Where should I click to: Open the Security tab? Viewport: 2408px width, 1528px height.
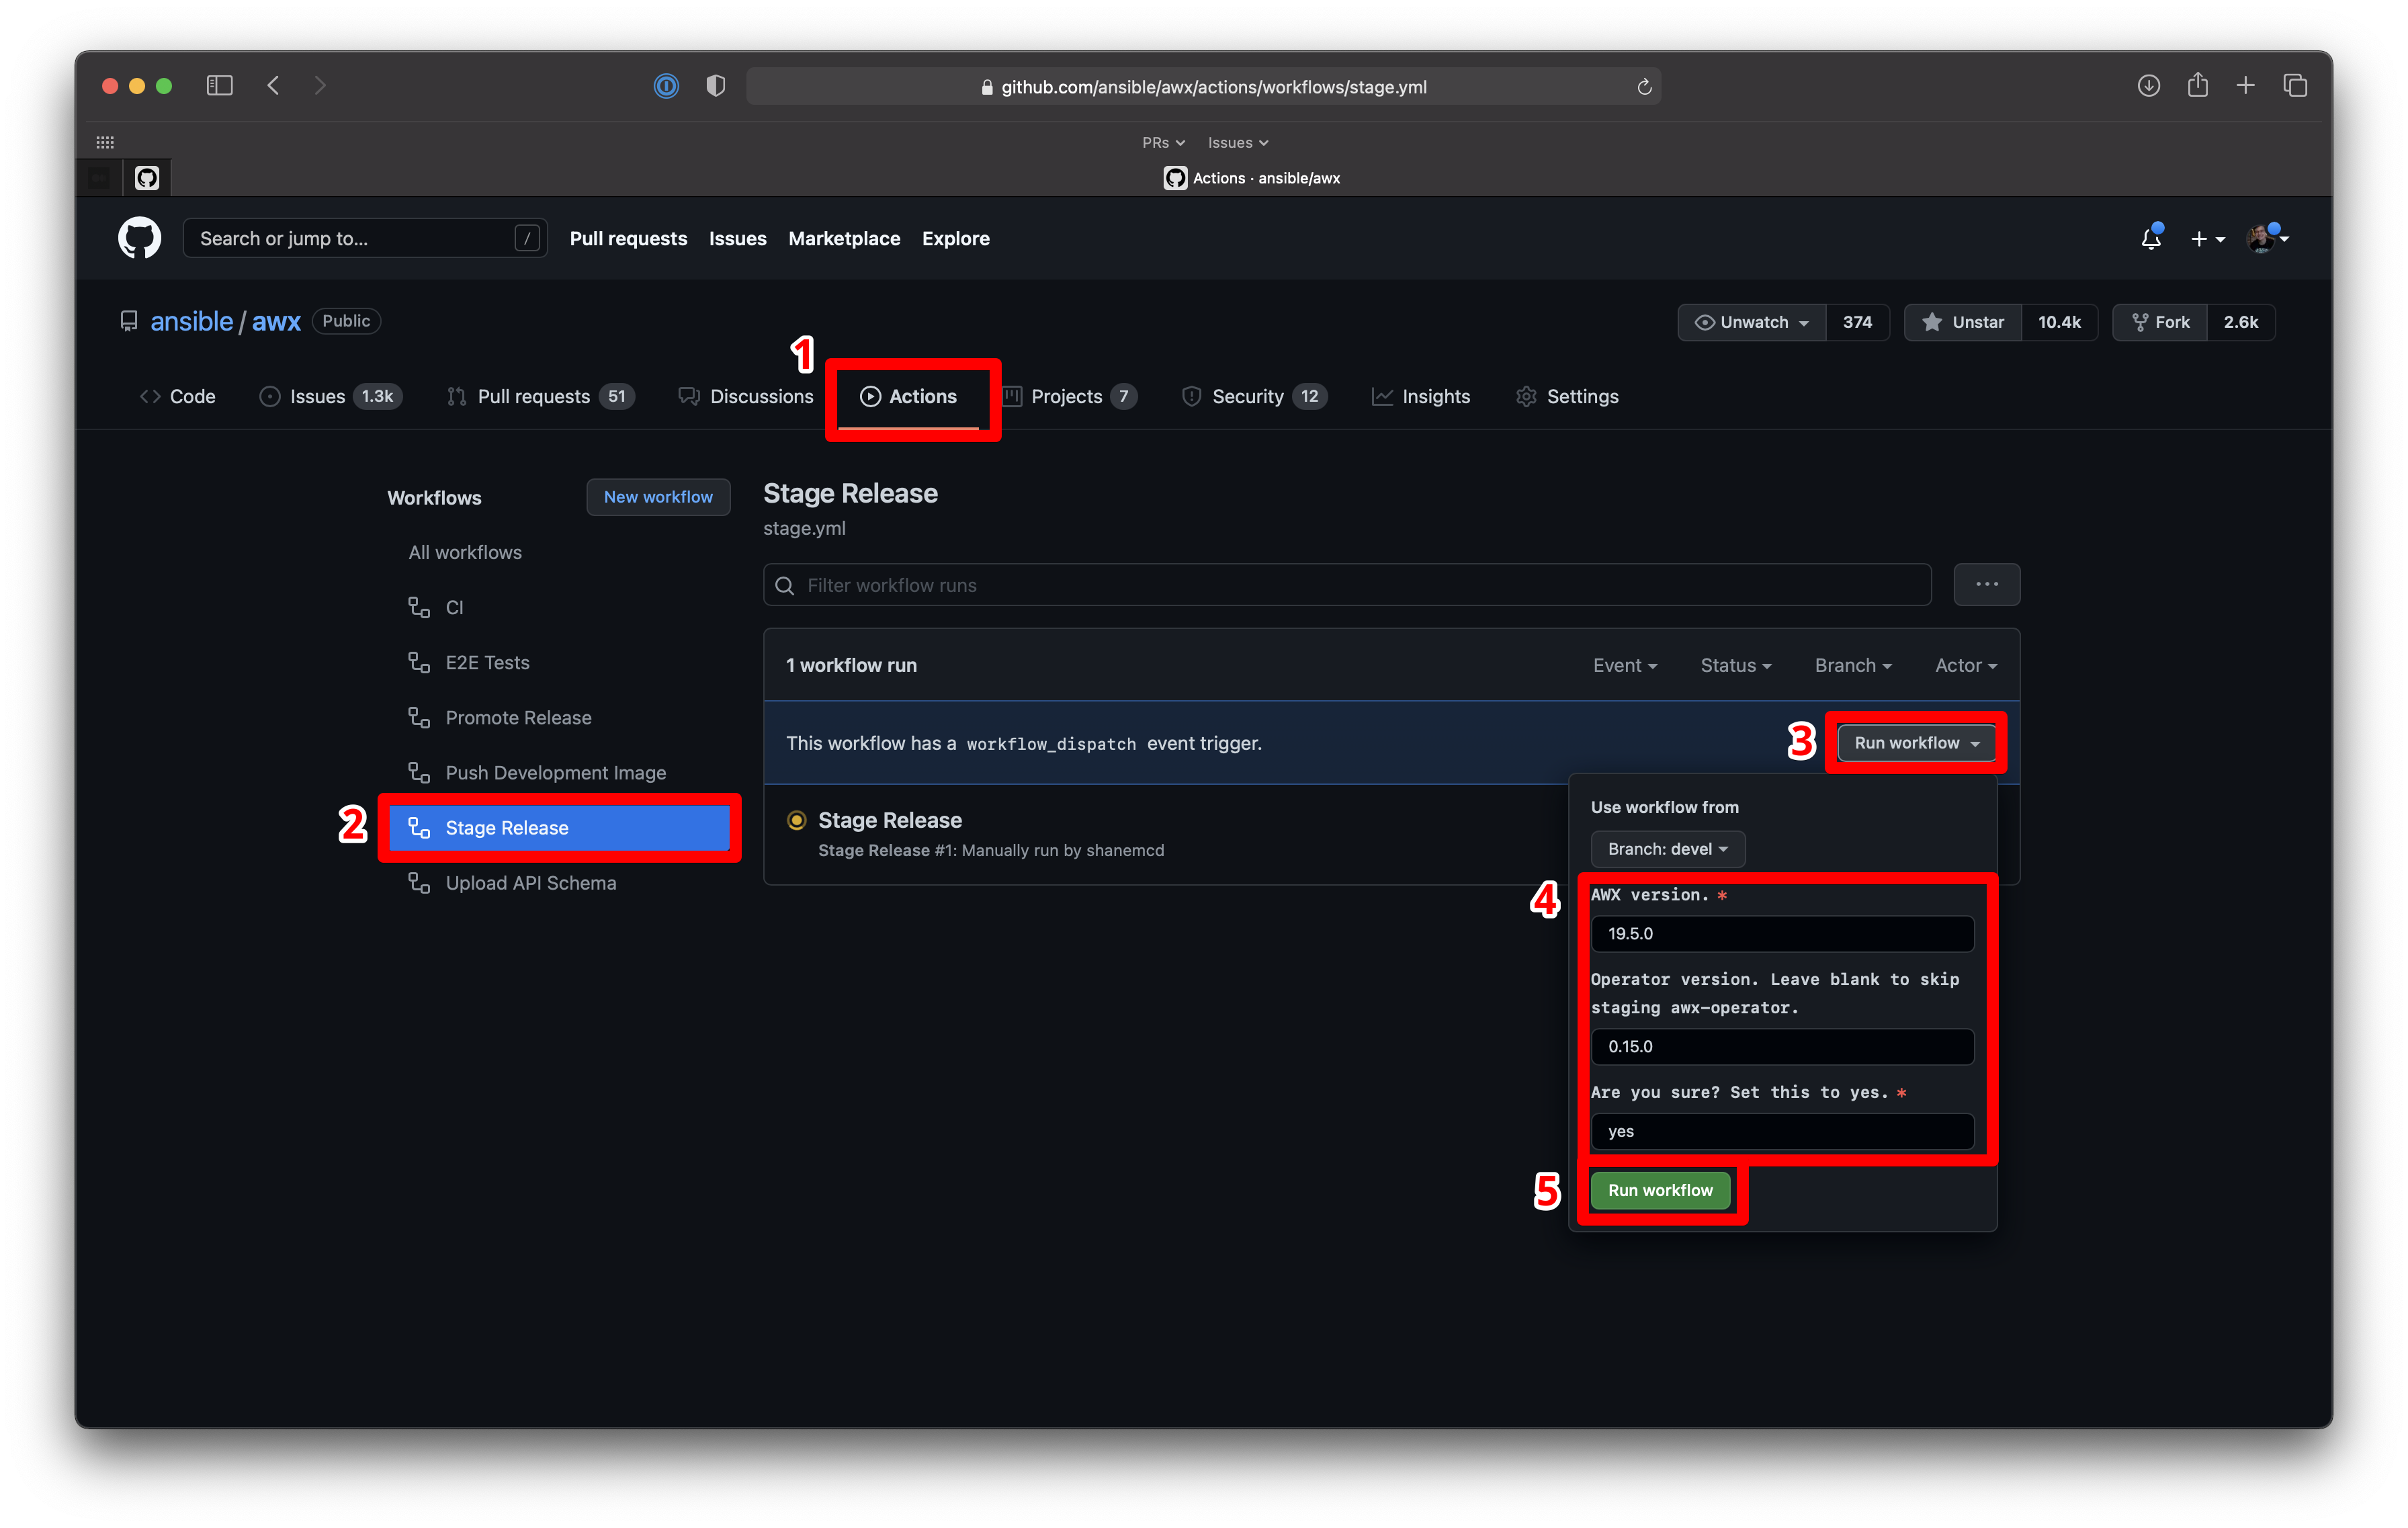tap(1247, 396)
